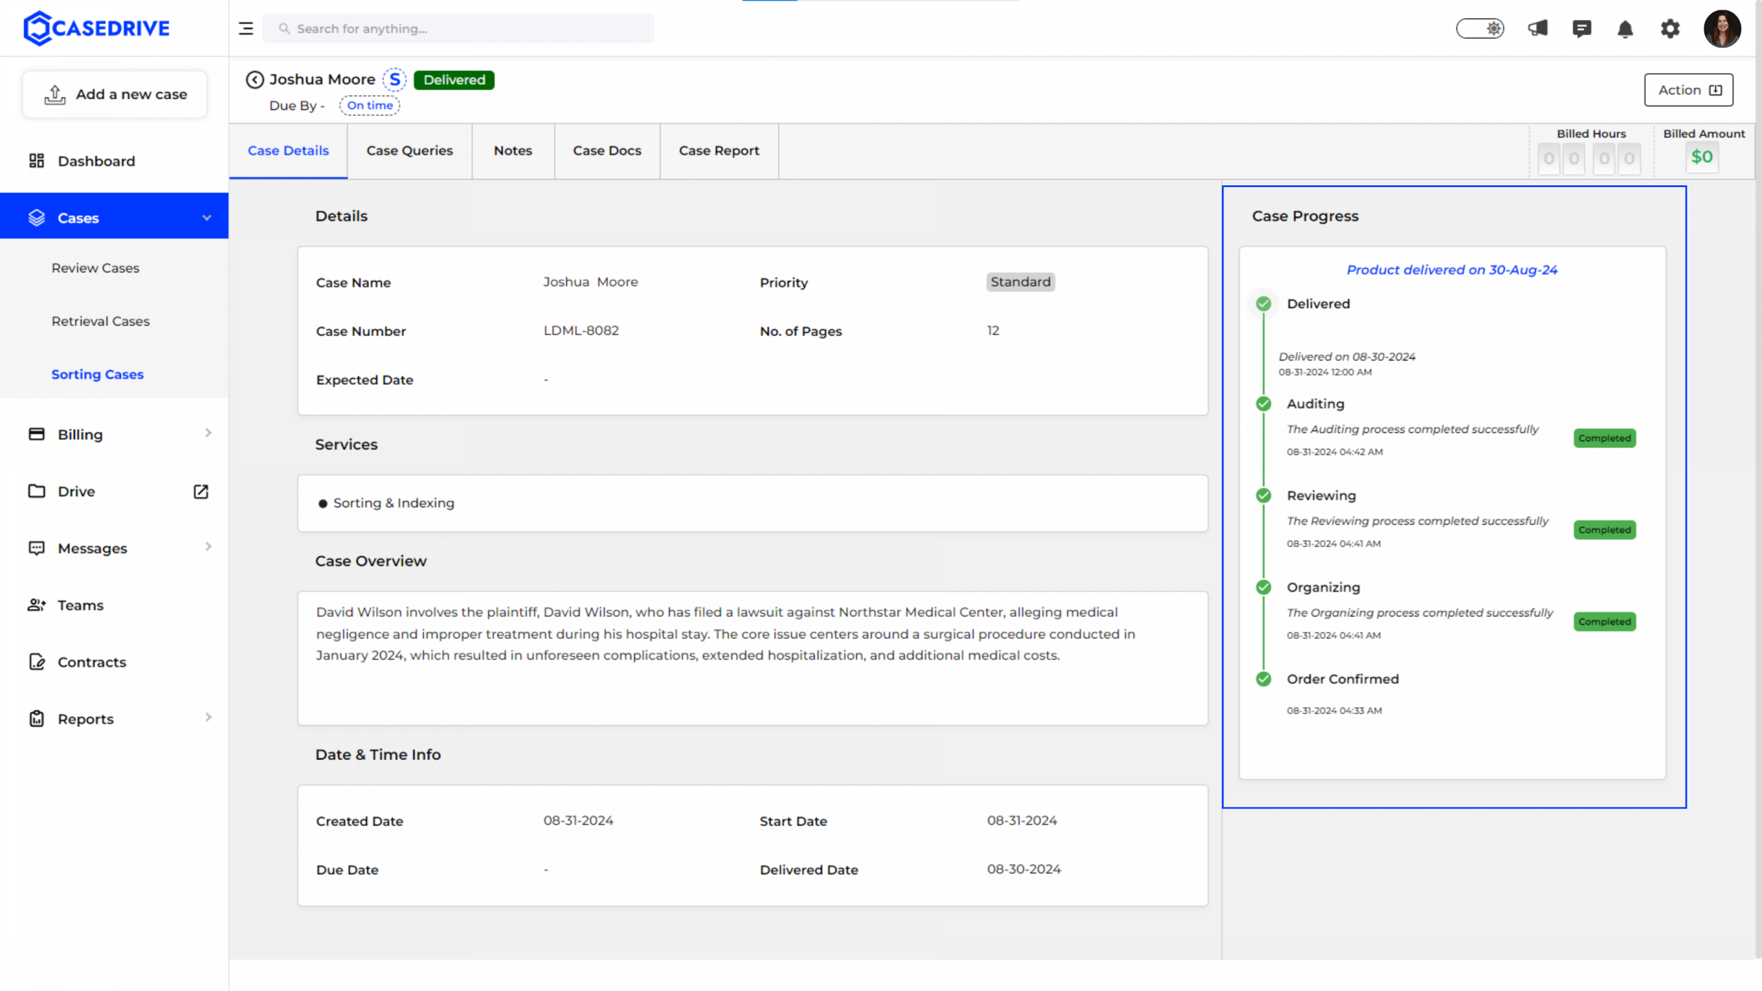Click Completed badge for Organizing
The height and width of the screenshot is (991, 1762).
(1604, 621)
